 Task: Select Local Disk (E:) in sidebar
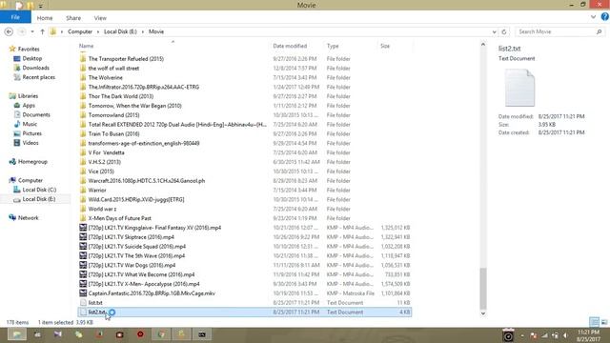tap(39, 199)
